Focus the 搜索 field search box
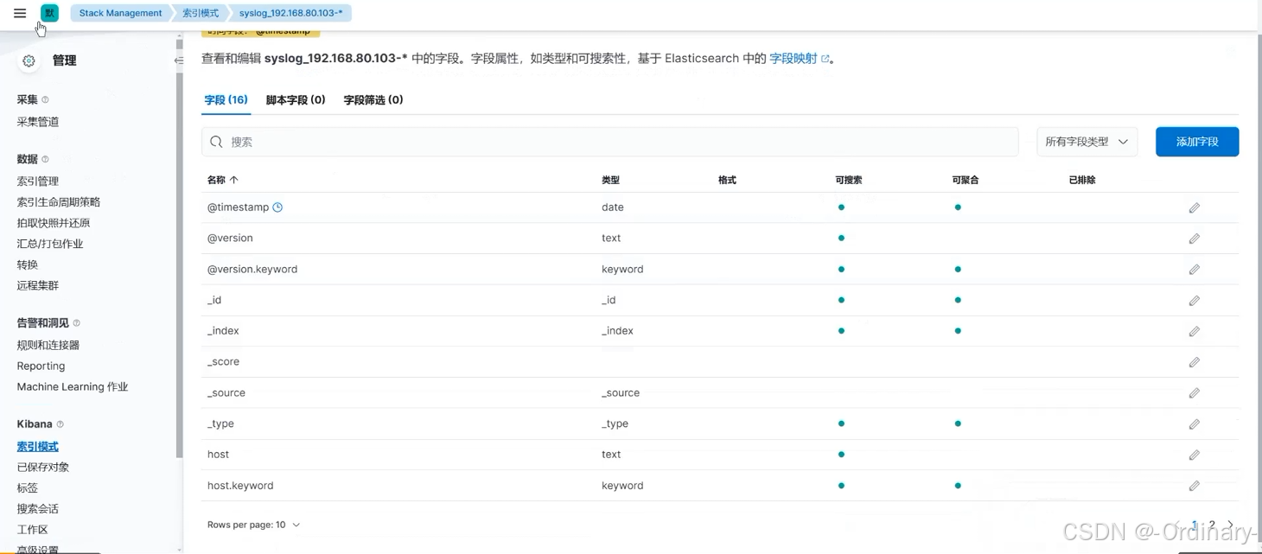 pyautogui.click(x=610, y=142)
